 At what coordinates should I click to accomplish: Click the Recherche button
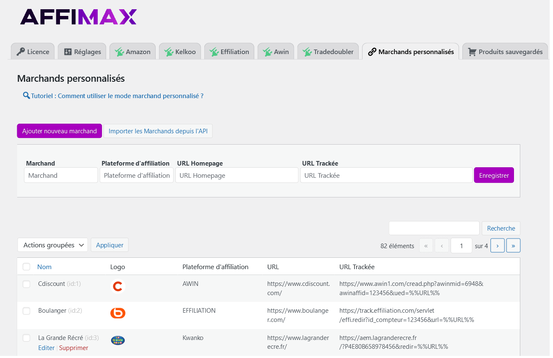coord(501,228)
